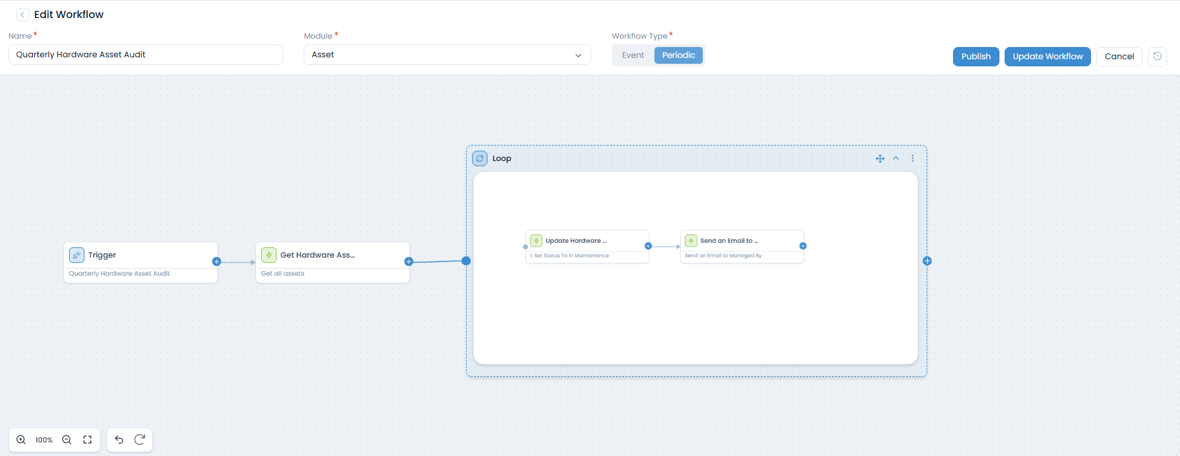The width and height of the screenshot is (1180, 456).
Task: Click the back arrow beside Edit Workflow
Action: click(23, 15)
